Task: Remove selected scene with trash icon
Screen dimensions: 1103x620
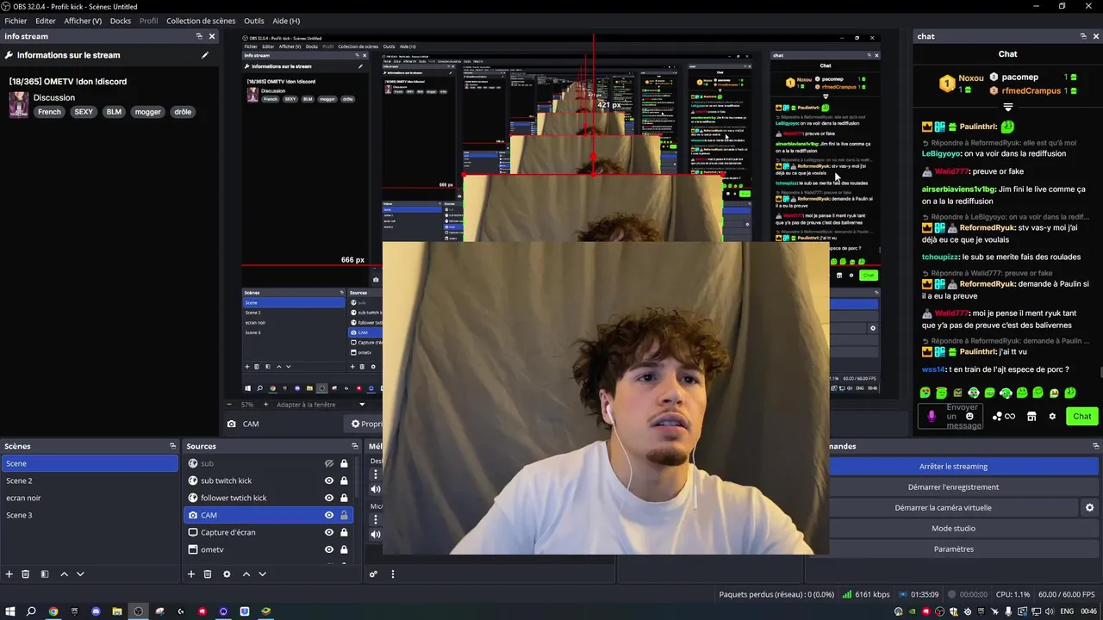Action: 26,574
